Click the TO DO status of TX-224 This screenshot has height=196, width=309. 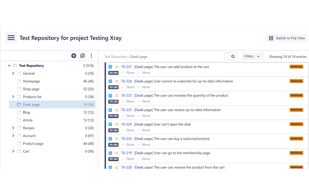click(x=113, y=130)
